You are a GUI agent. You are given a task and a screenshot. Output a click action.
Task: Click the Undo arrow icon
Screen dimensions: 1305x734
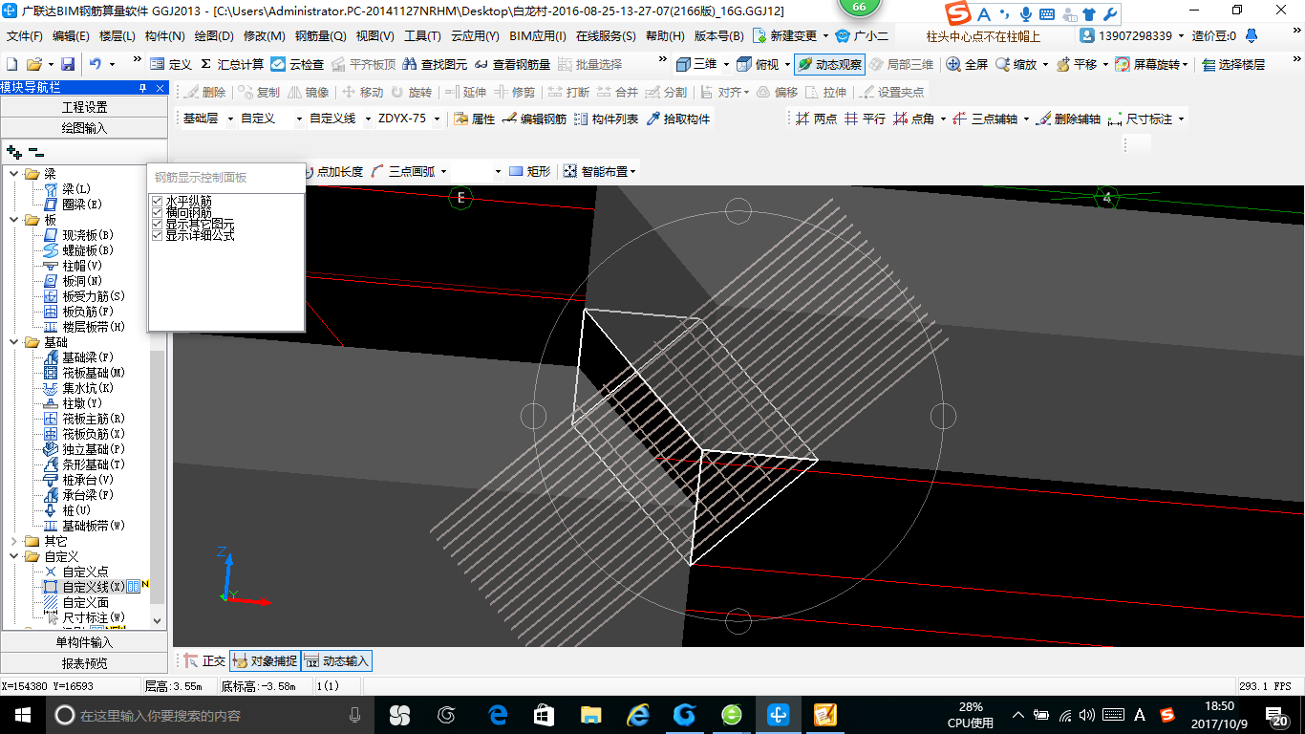[x=96, y=64]
